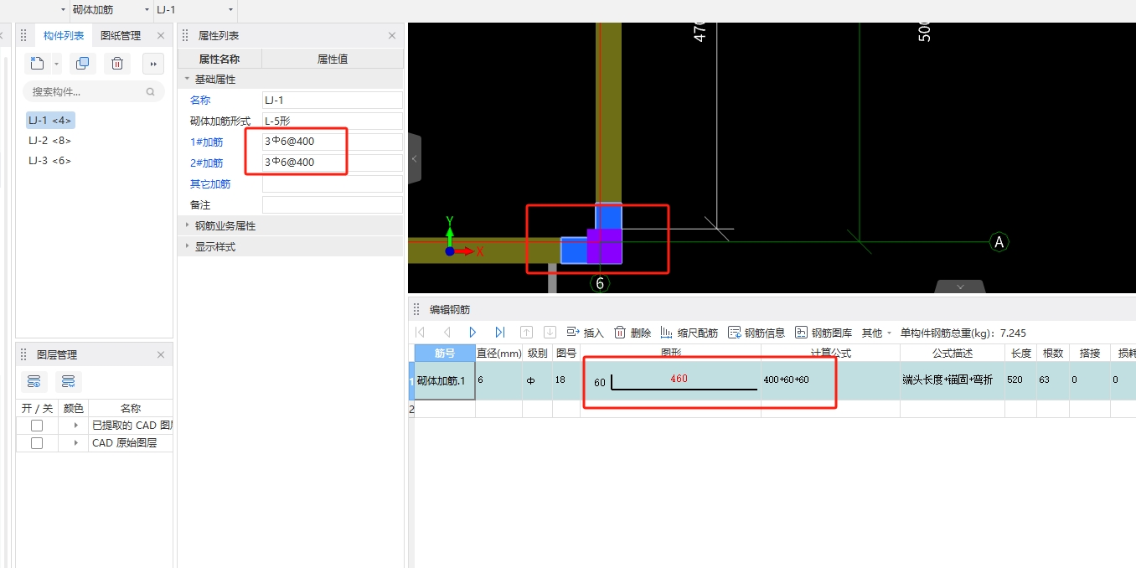
Task: Open 钢筋信息 rebar info
Action: 756,333
